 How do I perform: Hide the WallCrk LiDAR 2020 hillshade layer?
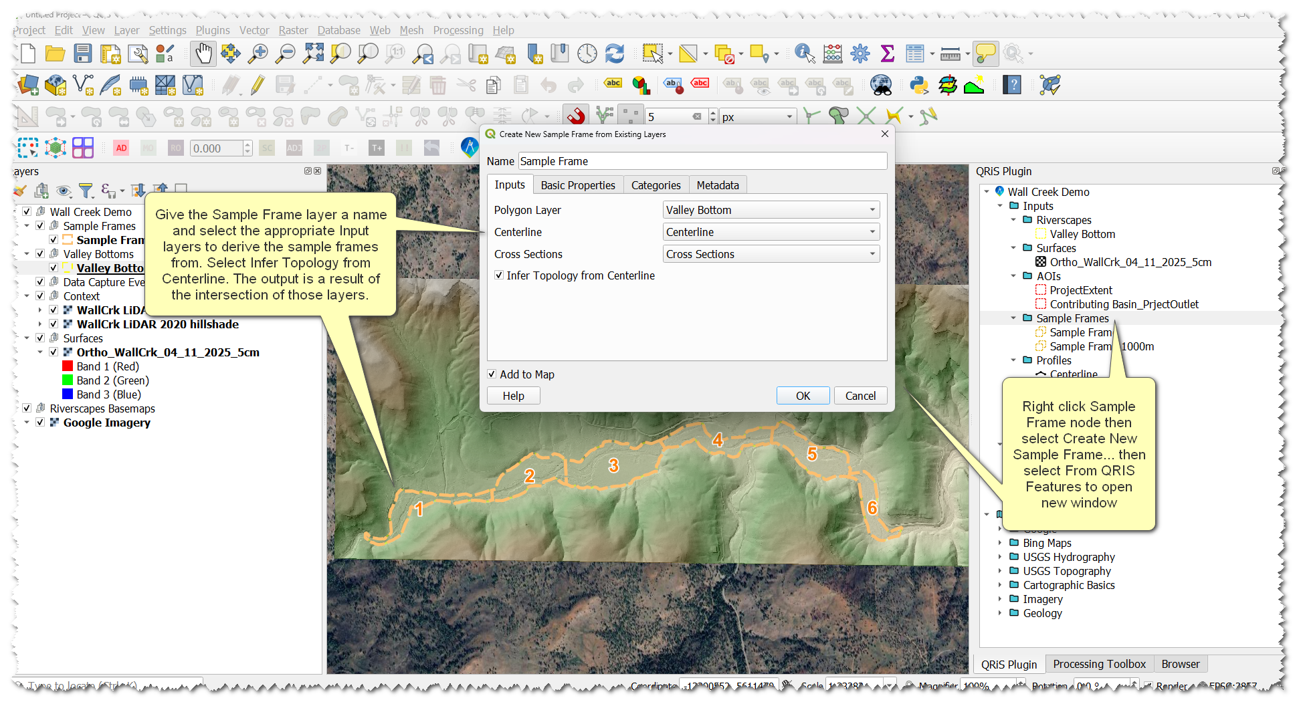coord(54,324)
